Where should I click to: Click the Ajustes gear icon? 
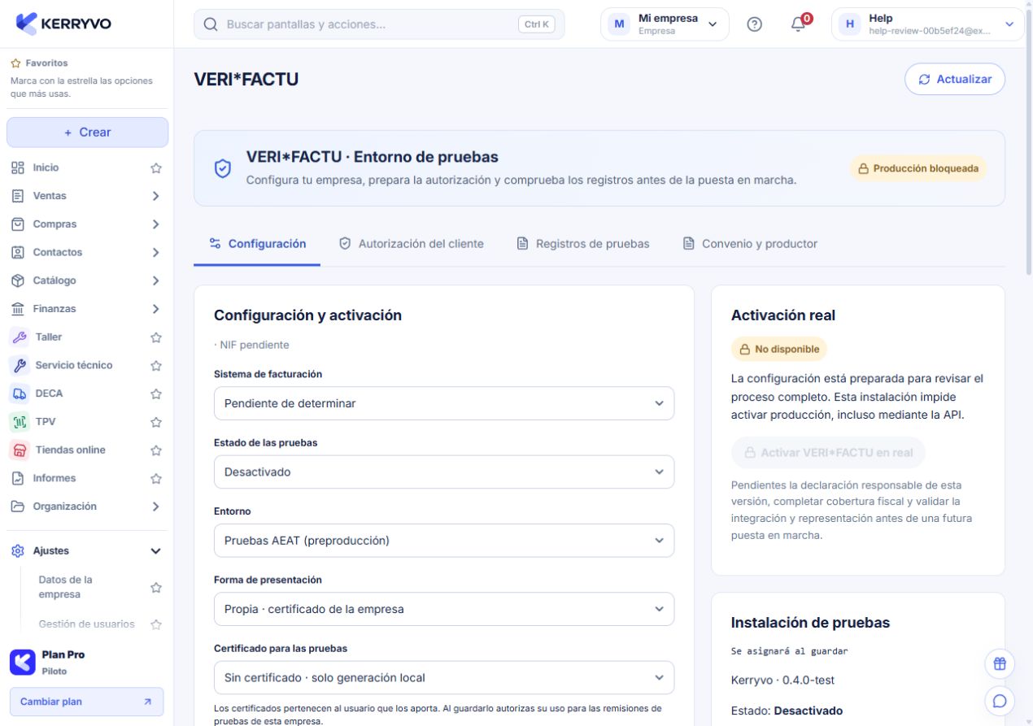[18, 551]
